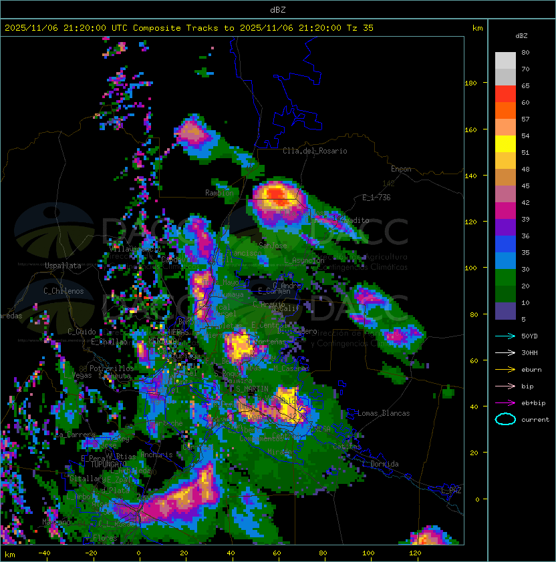Image resolution: width=556 pixels, height=562 pixels.
Task: Click the pink bip arrow legend icon
Action: (x=505, y=386)
